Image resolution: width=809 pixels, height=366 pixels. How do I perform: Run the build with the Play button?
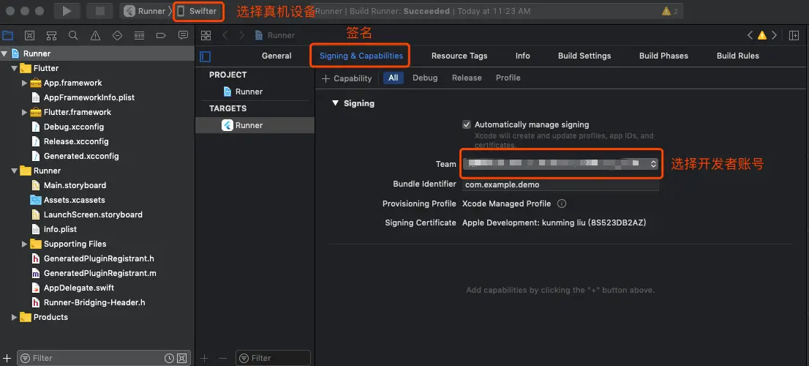[67, 11]
